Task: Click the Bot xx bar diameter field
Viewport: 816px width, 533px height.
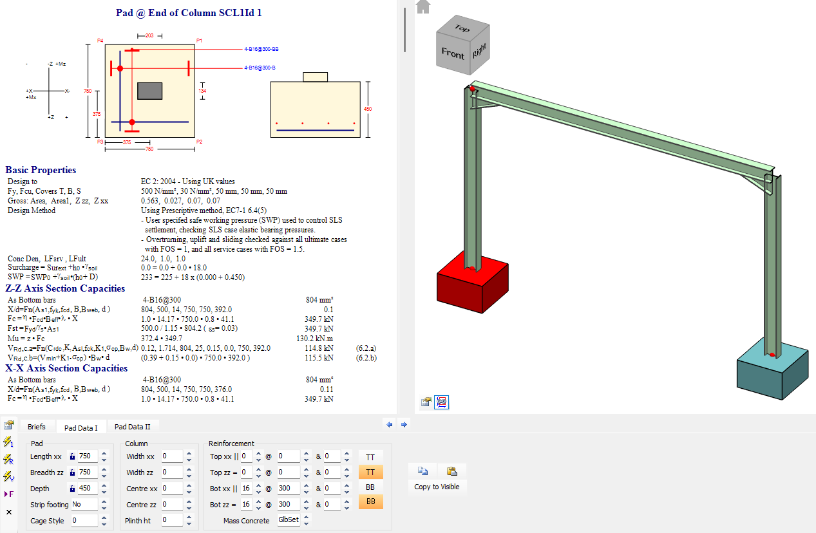Action: (x=247, y=489)
